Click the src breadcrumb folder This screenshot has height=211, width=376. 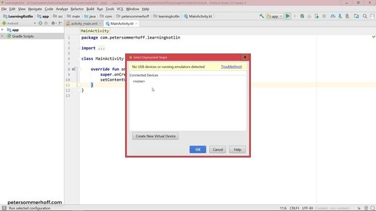(58, 16)
